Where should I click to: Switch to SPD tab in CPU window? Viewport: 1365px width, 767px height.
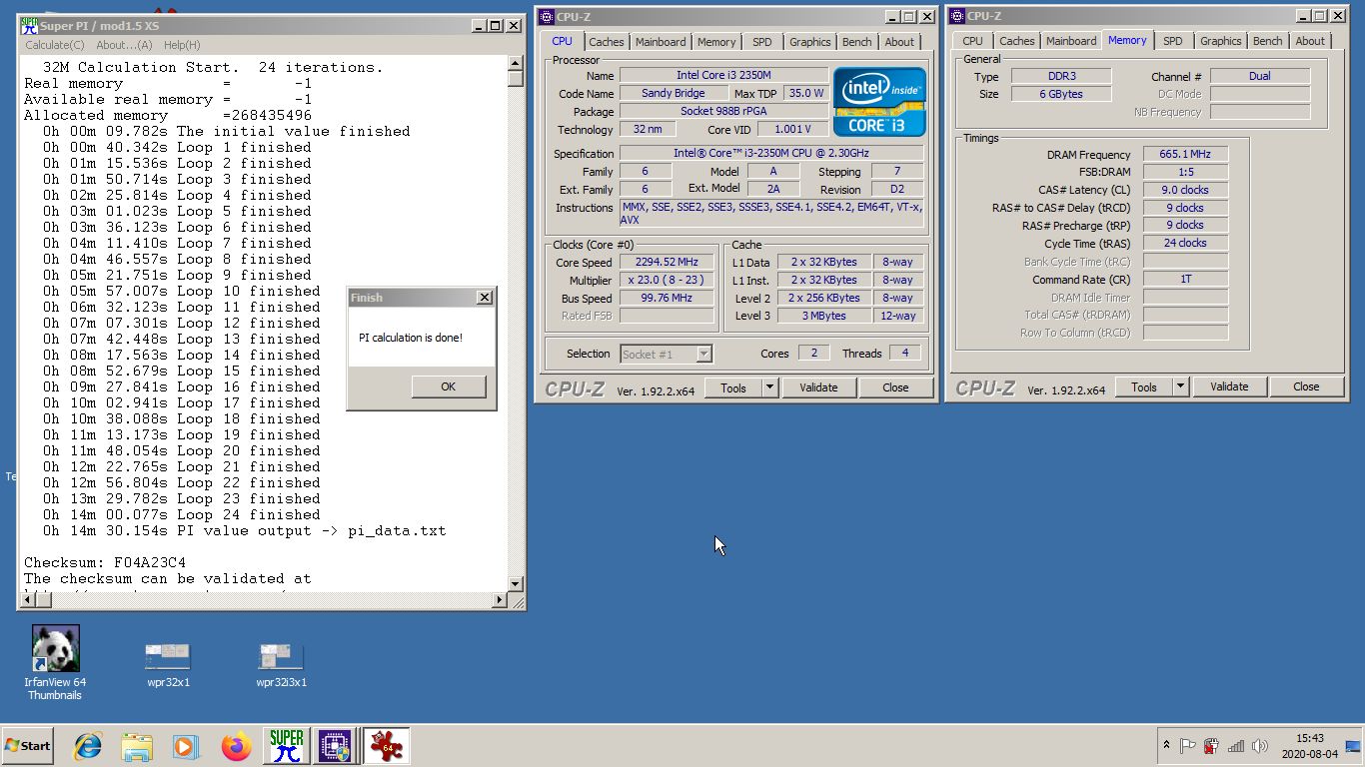762,42
